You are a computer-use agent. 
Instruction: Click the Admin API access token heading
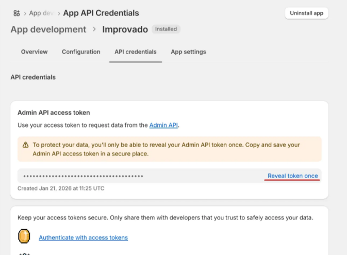pyautogui.click(x=54, y=112)
